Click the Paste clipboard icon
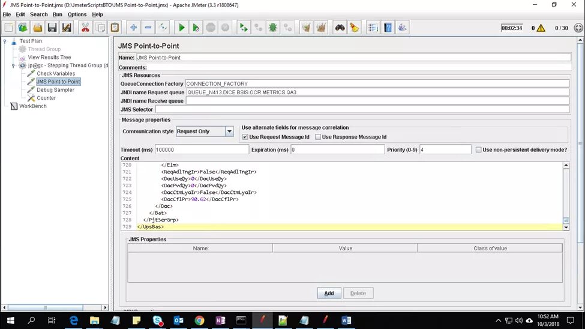Viewport: 585px width, 329px height. point(115,27)
